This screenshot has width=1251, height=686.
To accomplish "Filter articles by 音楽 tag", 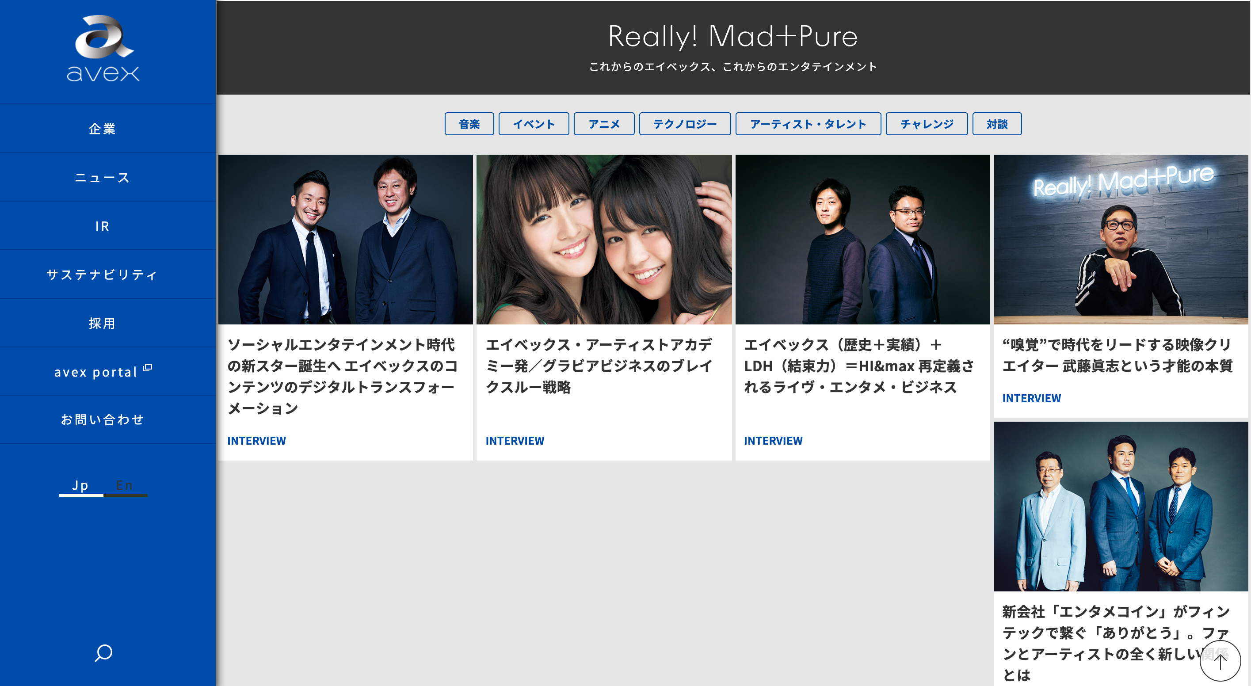I will click(469, 124).
